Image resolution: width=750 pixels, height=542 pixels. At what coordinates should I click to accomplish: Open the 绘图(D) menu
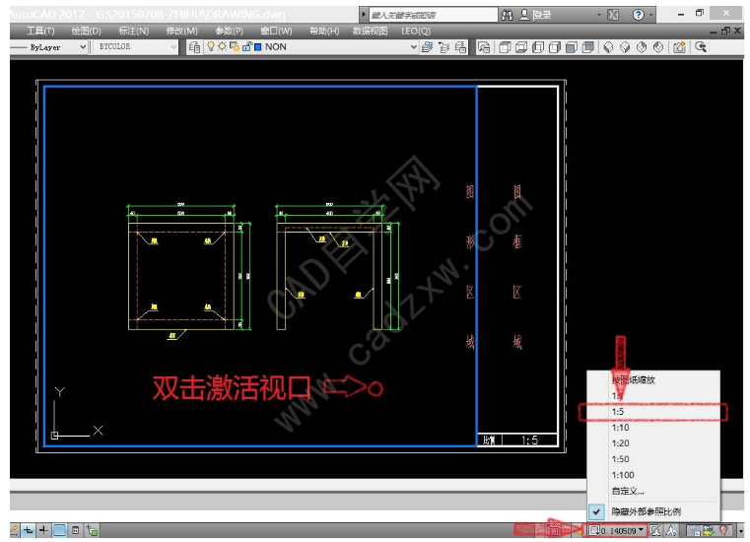pyautogui.click(x=86, y=32)
